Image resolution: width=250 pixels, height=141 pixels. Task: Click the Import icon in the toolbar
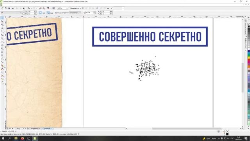coord(40,8)
